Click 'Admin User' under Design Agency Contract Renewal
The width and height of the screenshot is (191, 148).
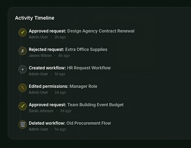point(39,37)
